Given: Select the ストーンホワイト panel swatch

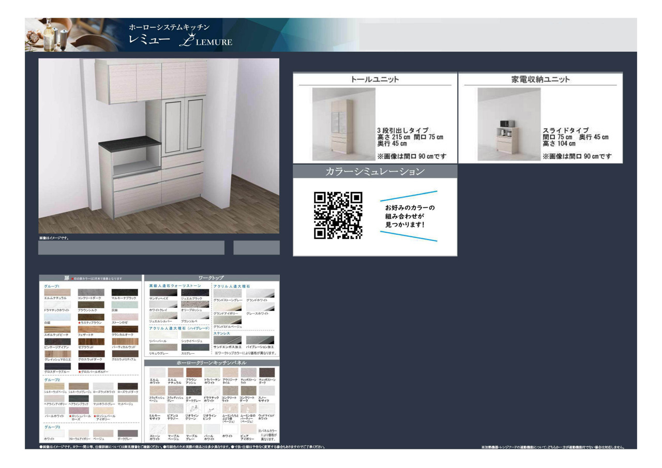Looking at the screenshot, I should point(157,429).
